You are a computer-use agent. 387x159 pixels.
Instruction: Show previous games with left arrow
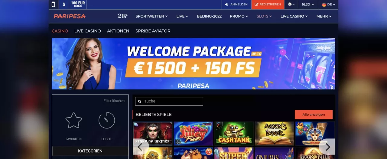coord(141,147)
